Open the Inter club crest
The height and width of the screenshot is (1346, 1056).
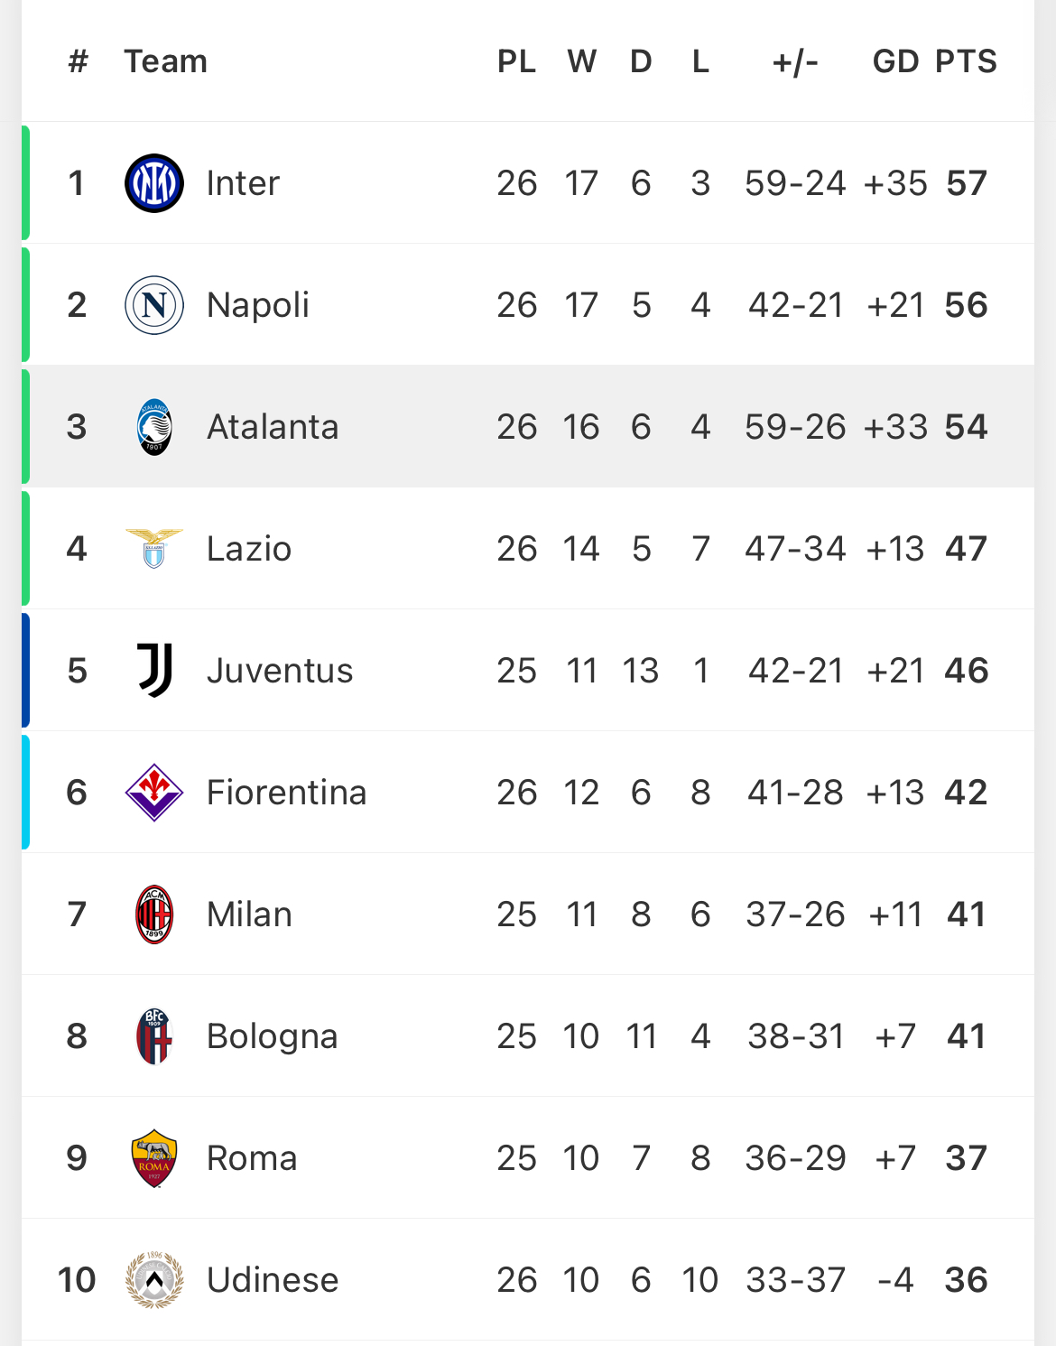point(154,183)
